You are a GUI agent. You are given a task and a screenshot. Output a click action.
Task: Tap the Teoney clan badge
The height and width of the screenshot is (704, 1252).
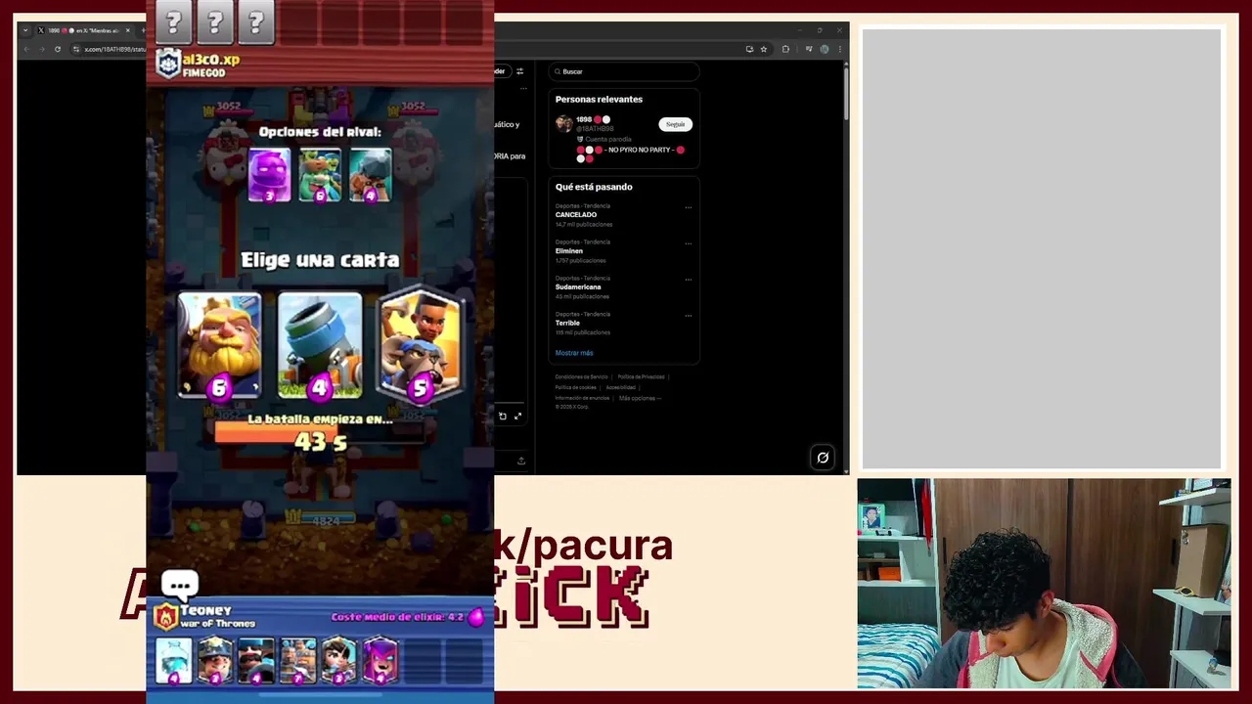click(165, 617)
